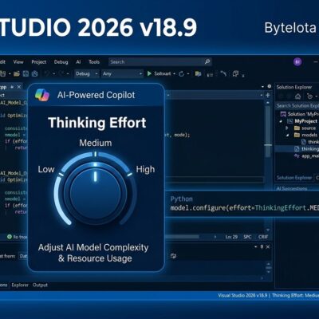Click the split editor plus icon
Viewport: 319px width, 319px height.
click(x=268, y=95)
